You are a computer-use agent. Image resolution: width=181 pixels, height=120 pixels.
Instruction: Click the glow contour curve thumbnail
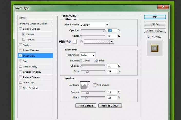point(84,85)
